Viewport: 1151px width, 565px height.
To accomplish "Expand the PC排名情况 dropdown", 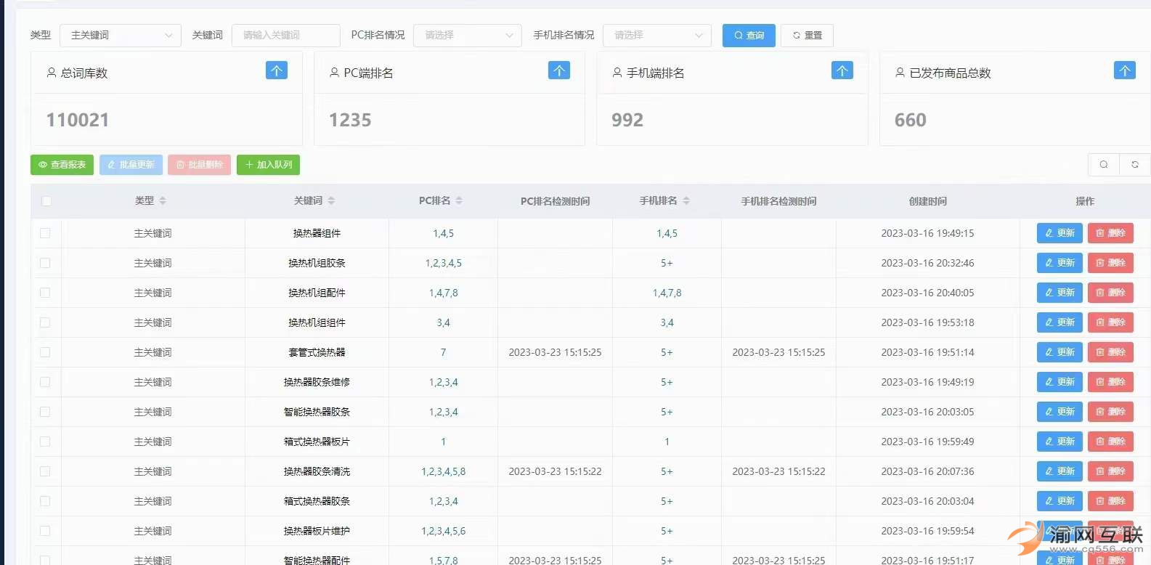I will [x=467, y=36].
